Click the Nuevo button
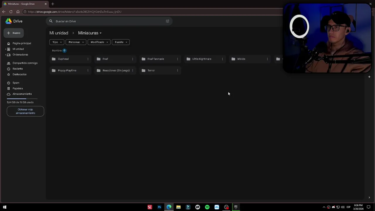This screenshot has width=375, height=211. click(x=13, y=33)
